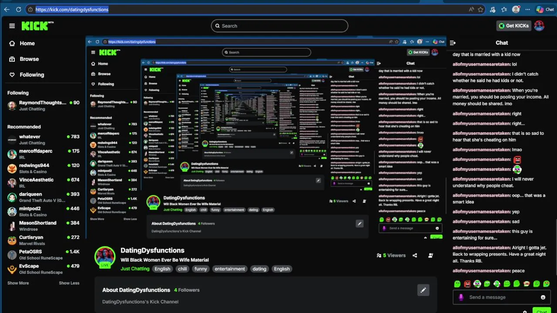Open the recommended channel mercoffdaperc
The width and height of the screenshot is (557, 313).
click(x=44, y=154)
